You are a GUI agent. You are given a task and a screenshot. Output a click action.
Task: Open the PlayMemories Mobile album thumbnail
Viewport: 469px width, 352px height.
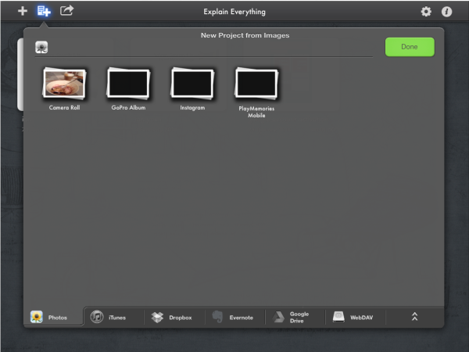256,84
